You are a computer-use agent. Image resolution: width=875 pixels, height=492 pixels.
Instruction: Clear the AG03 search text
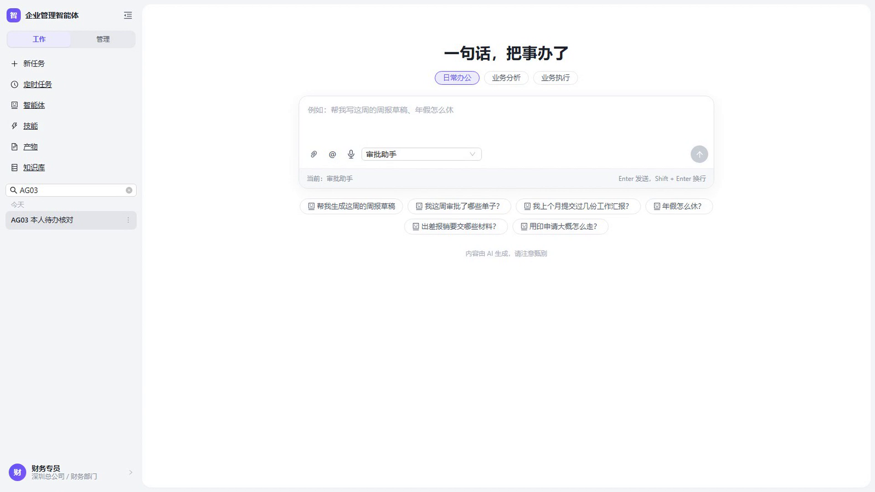pos(129,190)
